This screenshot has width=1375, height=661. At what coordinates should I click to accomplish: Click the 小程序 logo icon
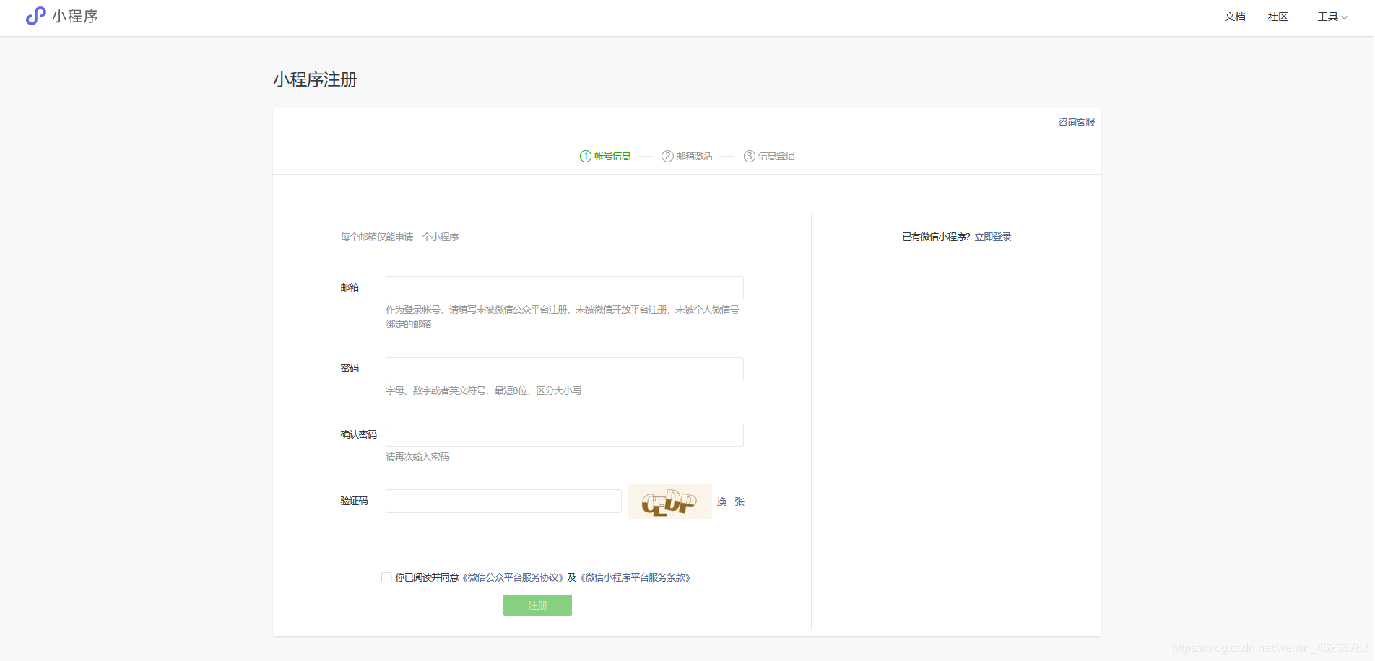(x=36, y=16)
